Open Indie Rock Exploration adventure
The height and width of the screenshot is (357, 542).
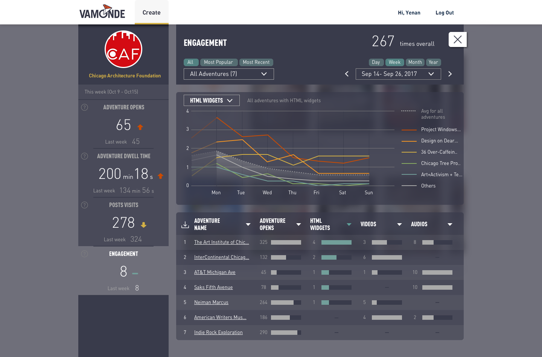click(218, 333)
